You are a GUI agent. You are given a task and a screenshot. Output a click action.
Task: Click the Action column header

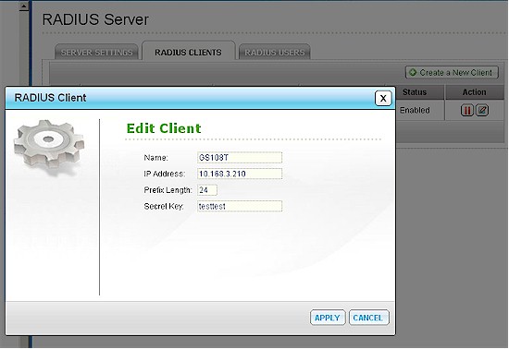(474, 92)
